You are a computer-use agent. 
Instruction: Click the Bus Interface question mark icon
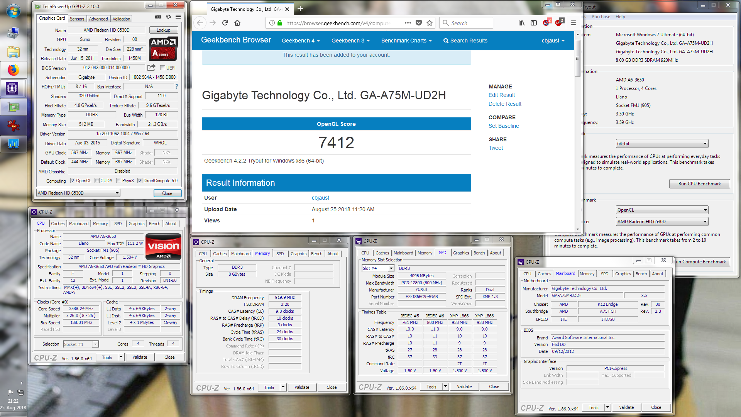(x=177, y=86)
